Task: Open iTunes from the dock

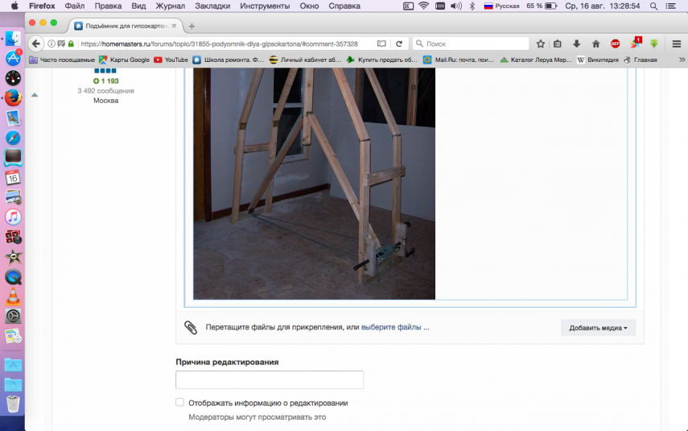Action: (x=13, y=217)
